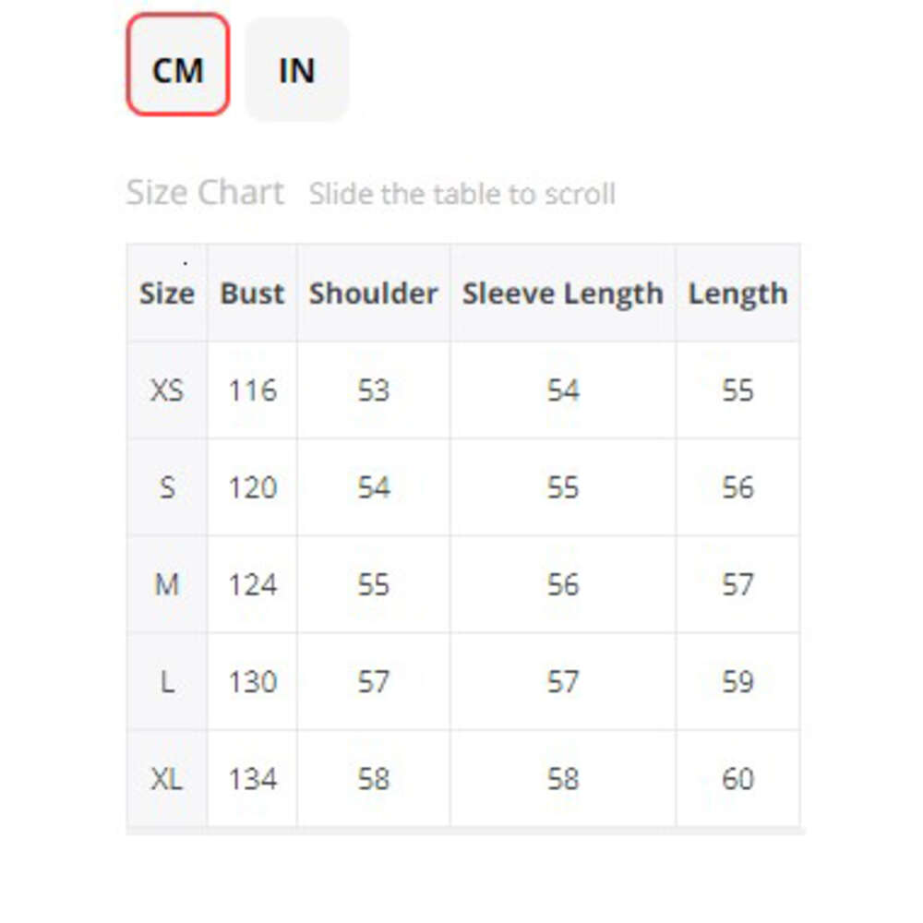Click the S size row label
This screenshot has height=923, width=923.
point(167,487)
